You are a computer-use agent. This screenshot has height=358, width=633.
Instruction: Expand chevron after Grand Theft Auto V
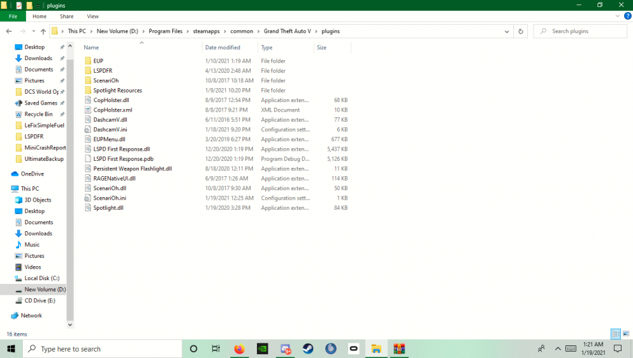316,31
